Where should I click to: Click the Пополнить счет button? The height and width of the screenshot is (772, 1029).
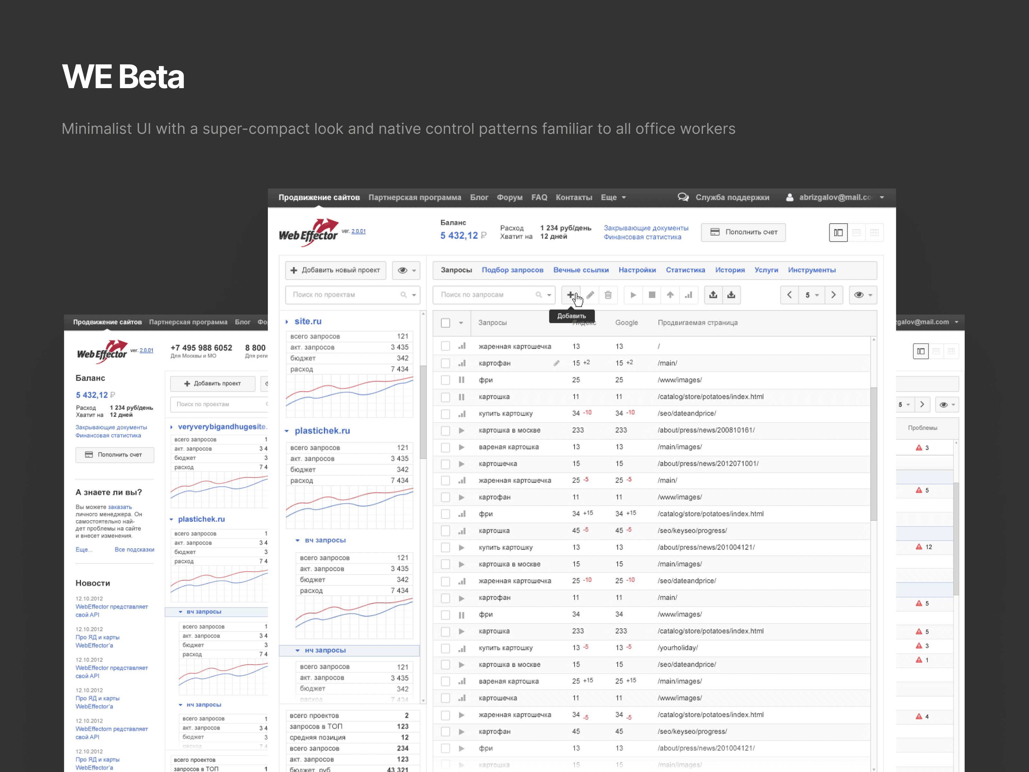pos(743,232)
